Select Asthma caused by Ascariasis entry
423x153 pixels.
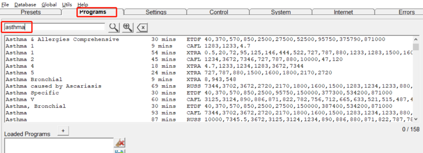pos(53,86)
